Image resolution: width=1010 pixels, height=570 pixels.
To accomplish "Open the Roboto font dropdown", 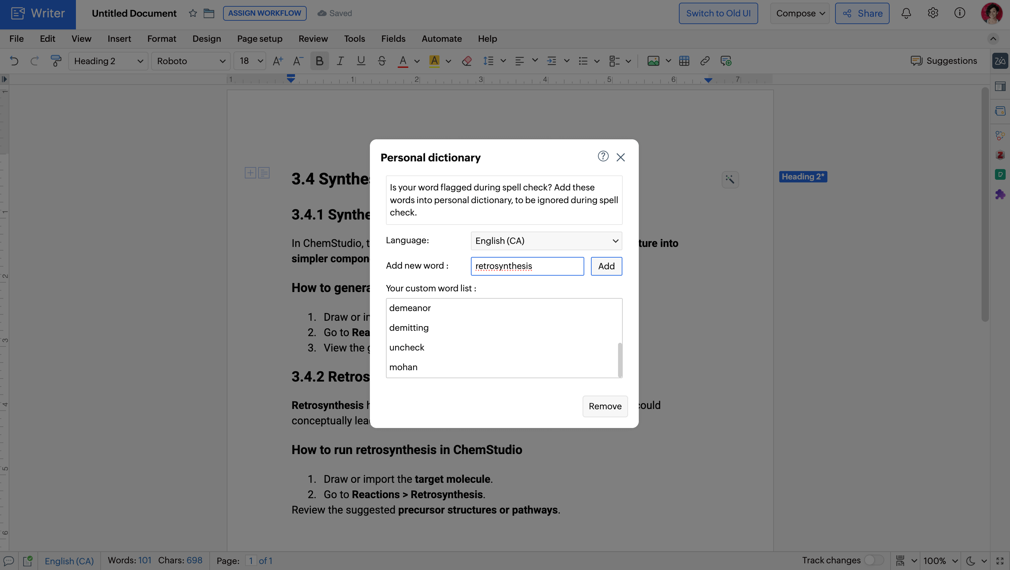I will tap(191, 61).
